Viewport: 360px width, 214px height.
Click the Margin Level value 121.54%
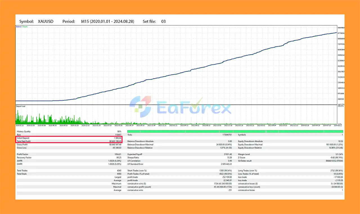coord(339,154)
